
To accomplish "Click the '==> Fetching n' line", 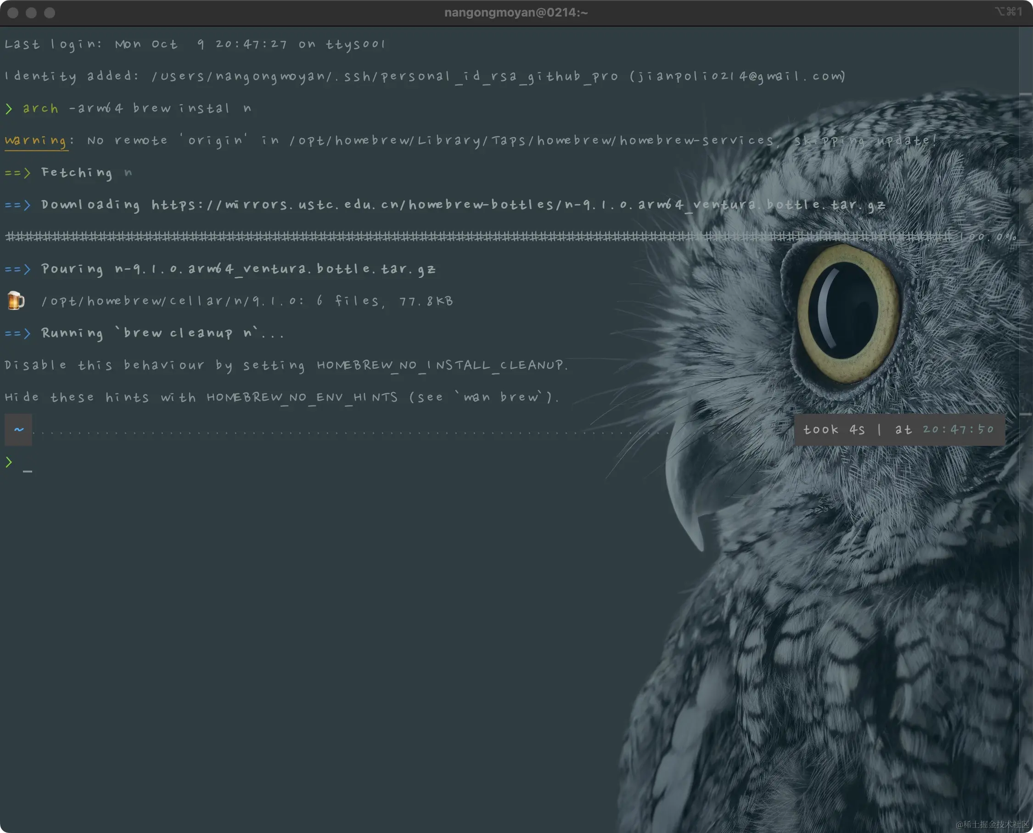I will pos(68,172).
